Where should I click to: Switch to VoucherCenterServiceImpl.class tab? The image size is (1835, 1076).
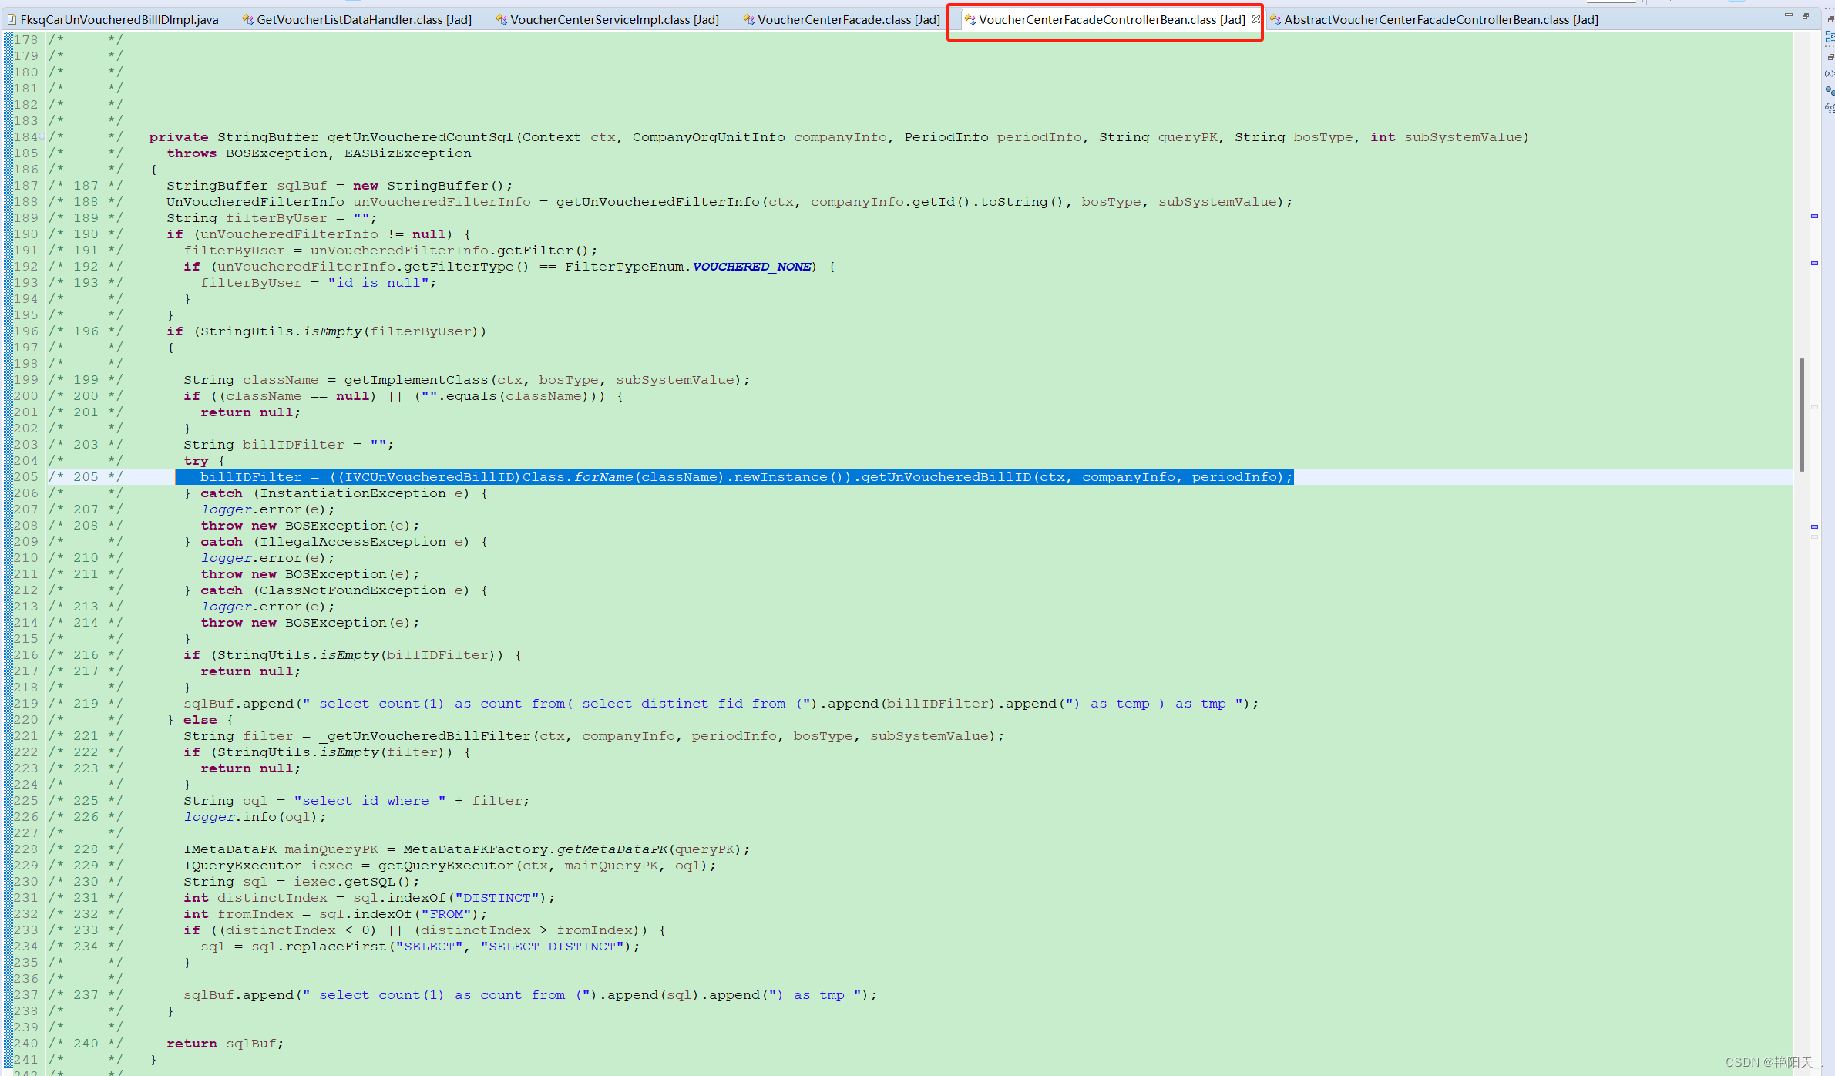[608, 19]
